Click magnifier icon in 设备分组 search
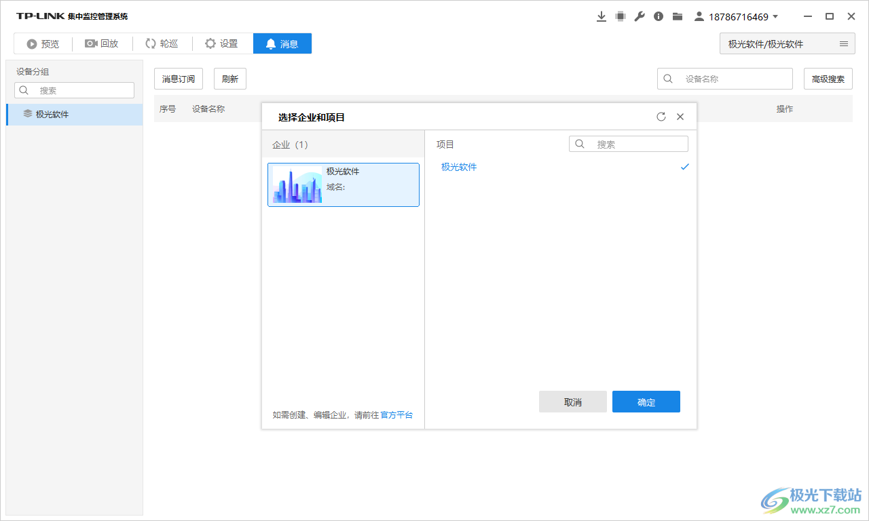869x521 pixels. click(24, 90)
